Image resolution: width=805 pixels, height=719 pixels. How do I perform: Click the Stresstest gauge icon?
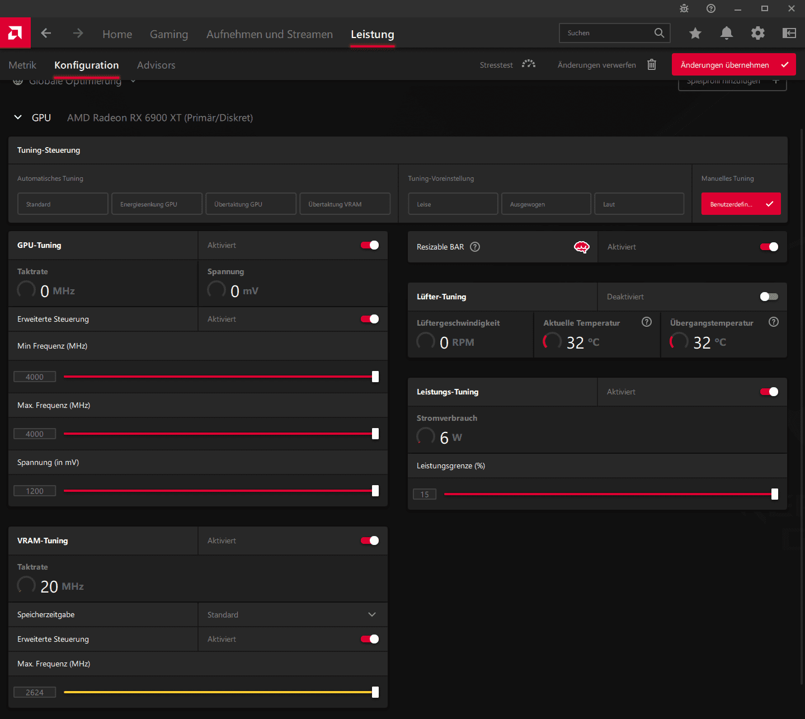[529, 64]
